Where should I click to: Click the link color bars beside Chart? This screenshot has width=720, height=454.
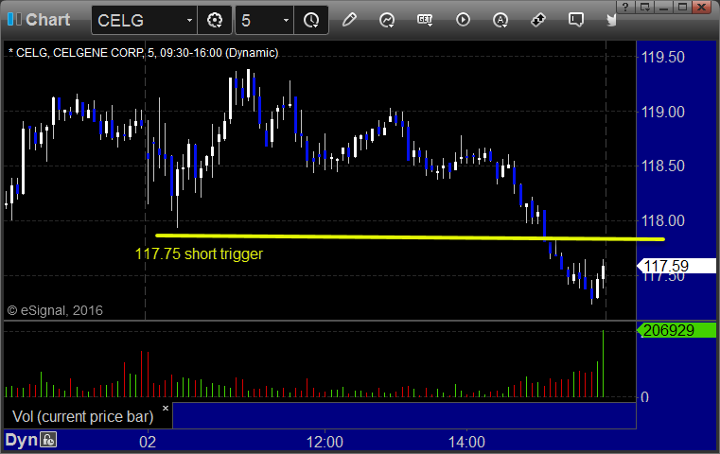coord(14,19)
